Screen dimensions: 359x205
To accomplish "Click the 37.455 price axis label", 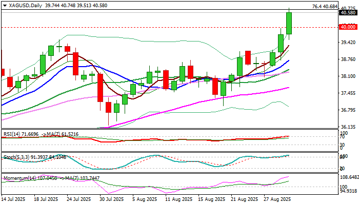I will click(x=348, y=93).
